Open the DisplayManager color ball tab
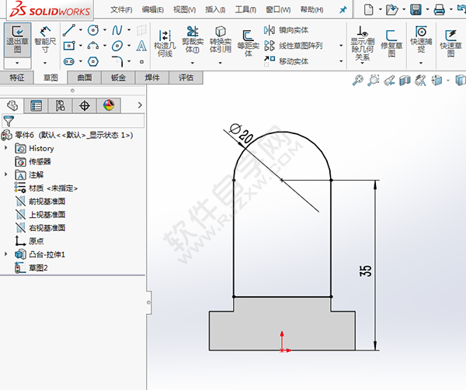 pos(109,105)
